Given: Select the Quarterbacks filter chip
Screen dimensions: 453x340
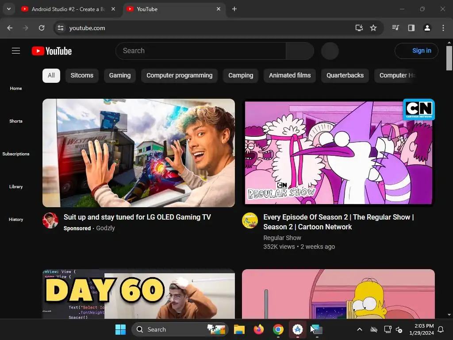Looking at the screenshot, I should [x=345, y=75].
